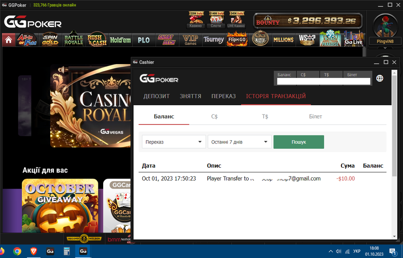Click the Player Transfer description text
Screen dimensions: 403x258
(264, 179)
